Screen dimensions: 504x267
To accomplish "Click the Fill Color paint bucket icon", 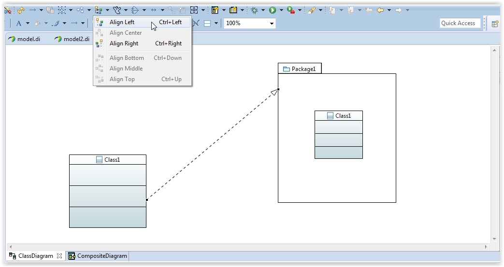I will click(37, 23).
